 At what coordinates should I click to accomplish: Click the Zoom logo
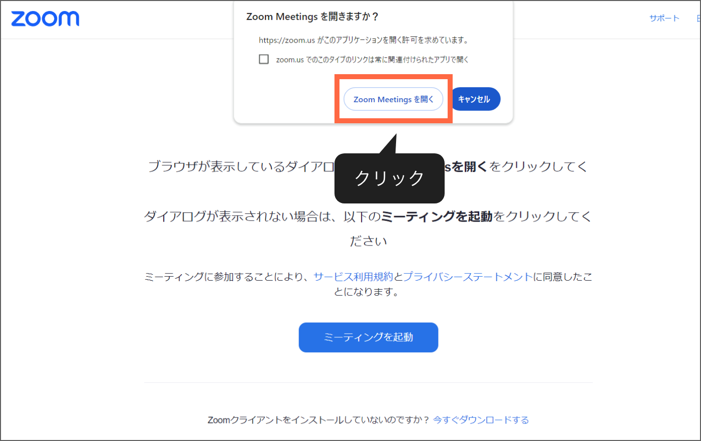[45, 19]
